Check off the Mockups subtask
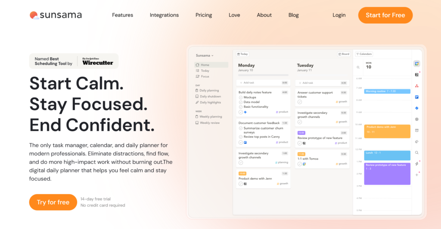Viewport: 441px width, 229px height. 241,98
